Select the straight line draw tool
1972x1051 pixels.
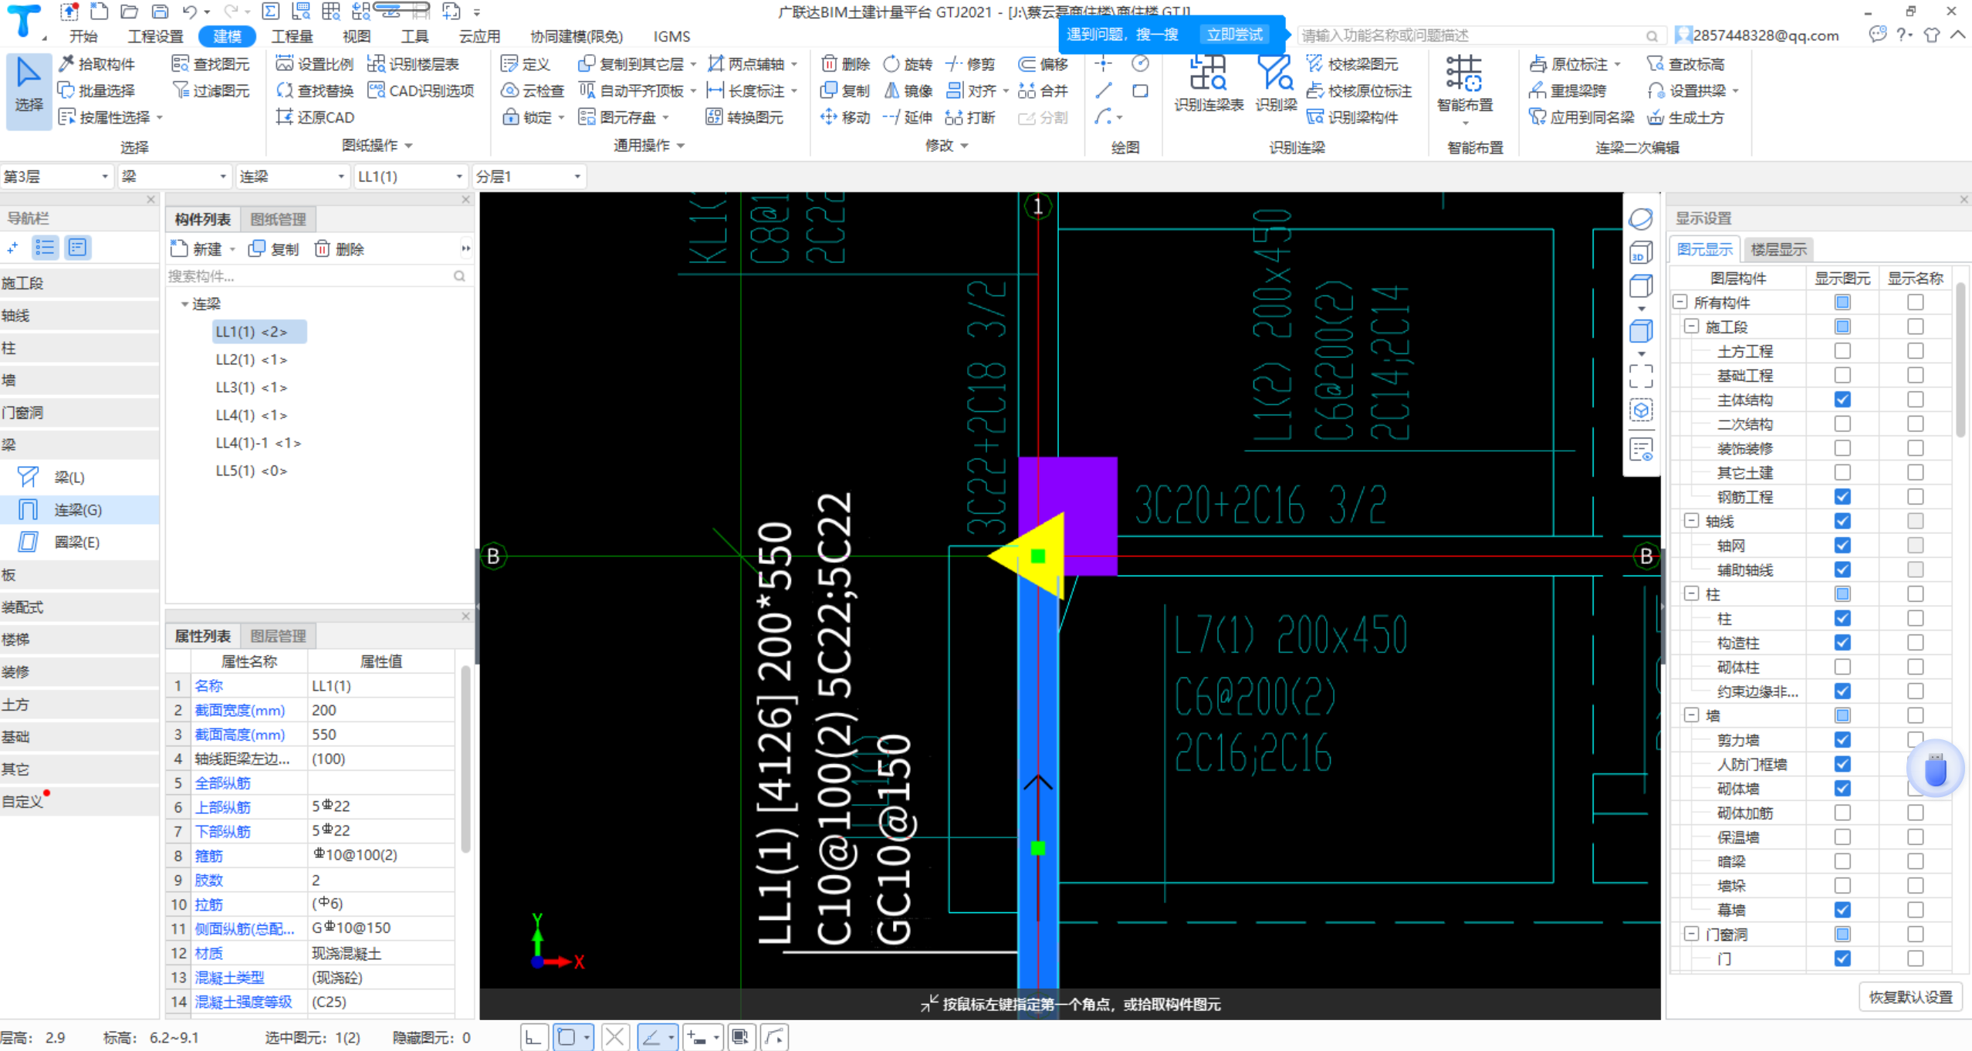[x=1104, y=91]
